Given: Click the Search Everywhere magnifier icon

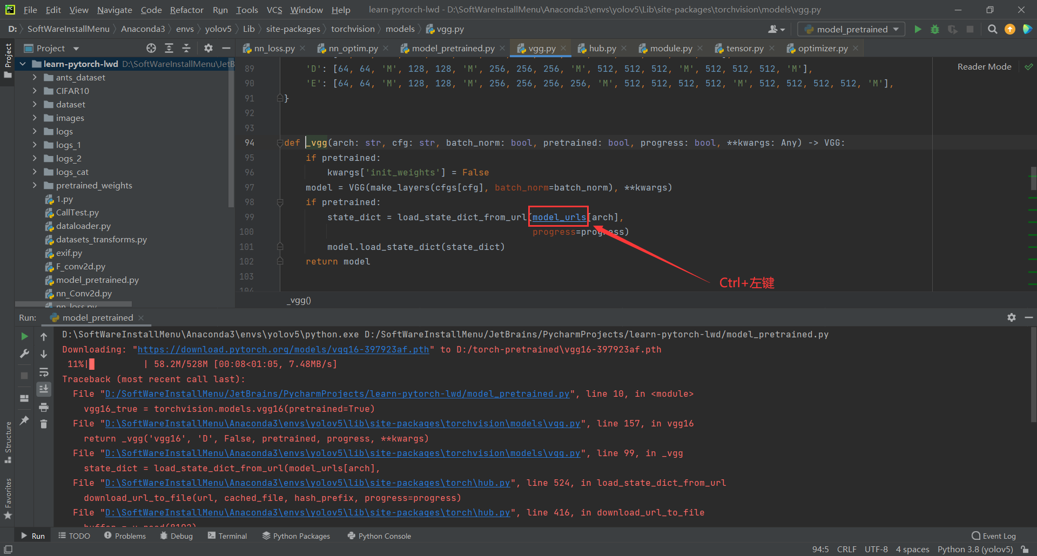Looking at the screenshot, I should pos(992,29).
